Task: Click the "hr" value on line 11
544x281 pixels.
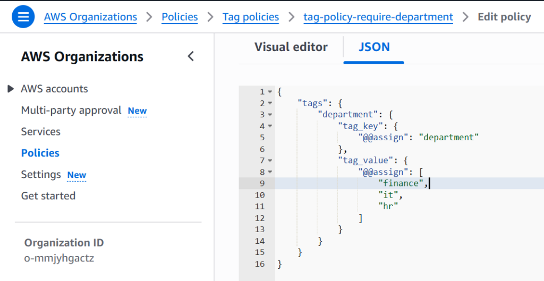Action: click(388, 207)
